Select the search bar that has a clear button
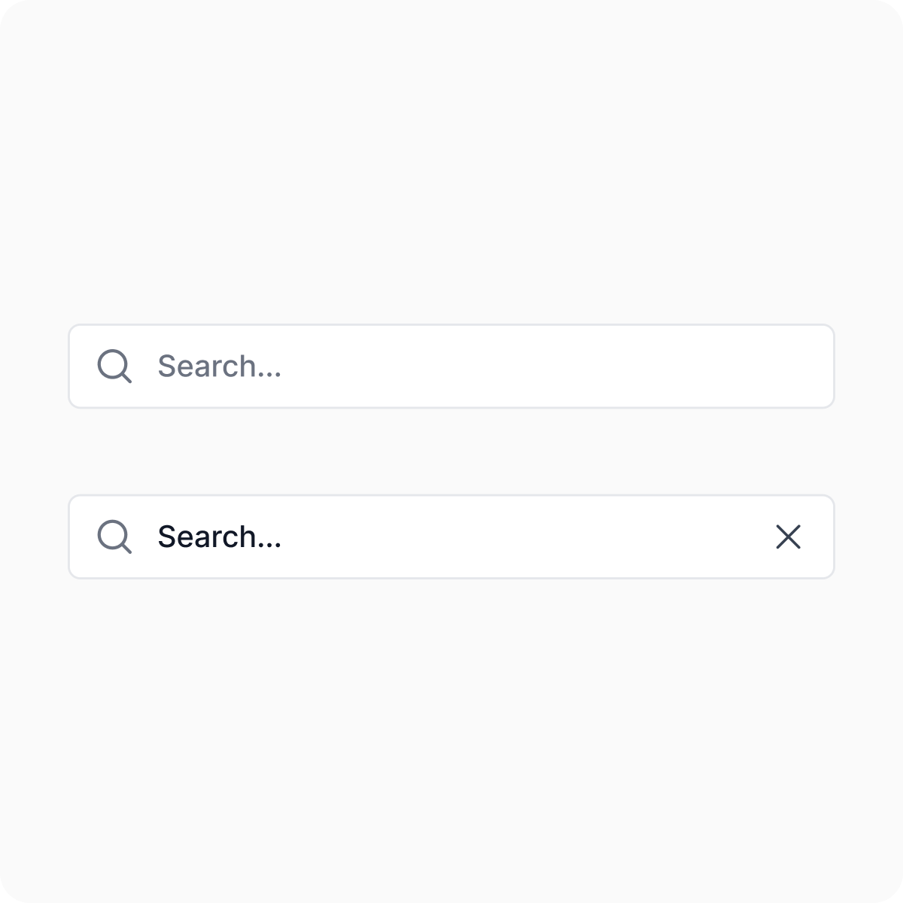Screen dimensions: 903x903 pos(451,537)
